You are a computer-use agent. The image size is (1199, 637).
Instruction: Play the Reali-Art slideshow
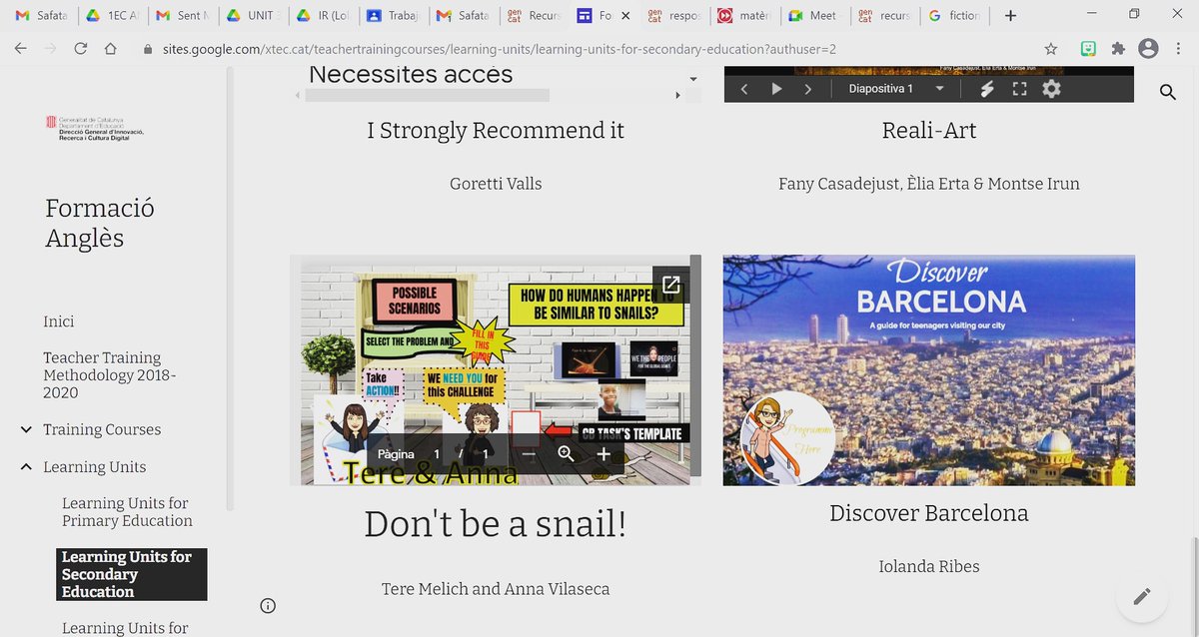[776, 89]
